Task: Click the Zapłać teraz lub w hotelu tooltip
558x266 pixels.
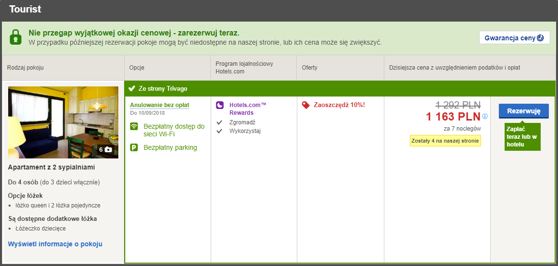Action: pyautogui.click(x=522, y=137)
